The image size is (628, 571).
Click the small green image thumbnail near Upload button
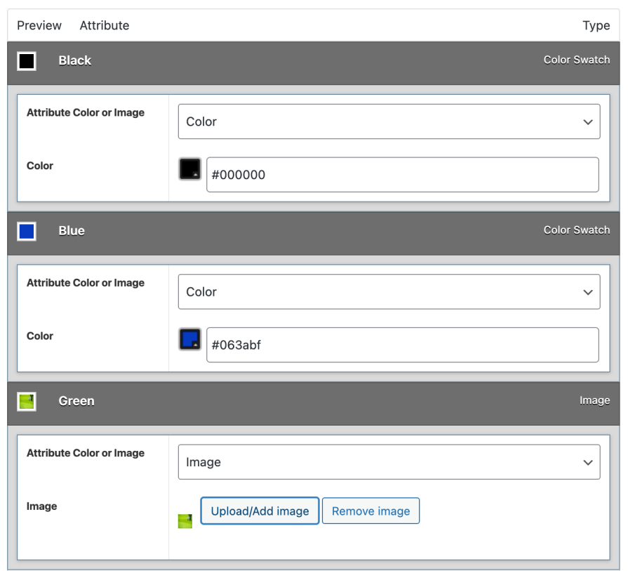point(185,521)
